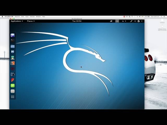Open the Window menu
The height and width of the screenshot is (125, 167).
38,17
